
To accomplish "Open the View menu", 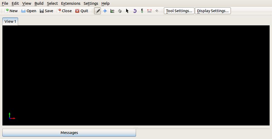I will pyautogui.click(x=27, y=3).
